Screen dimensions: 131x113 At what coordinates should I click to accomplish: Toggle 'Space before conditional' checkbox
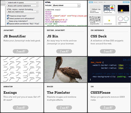tap(8, 24)
